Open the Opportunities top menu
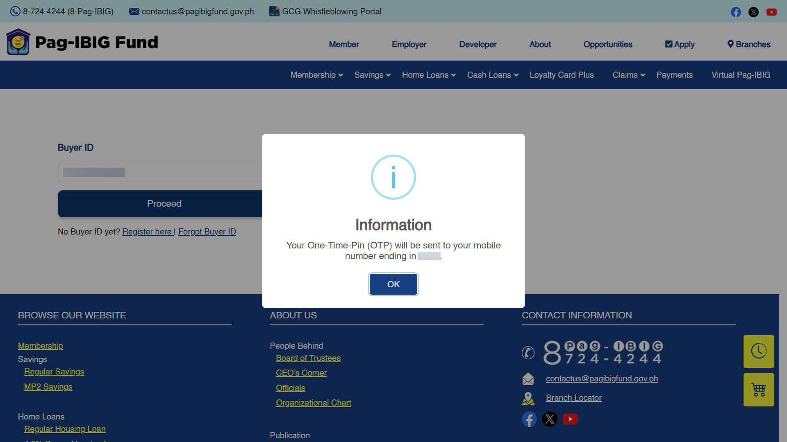 pos(608,44)
